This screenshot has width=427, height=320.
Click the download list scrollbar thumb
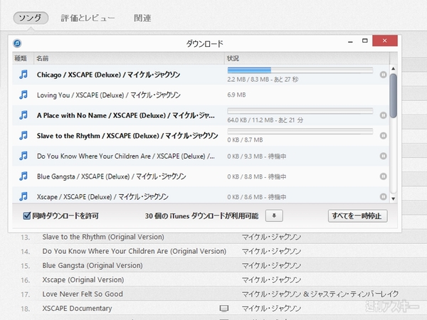[x=393, y=96]
